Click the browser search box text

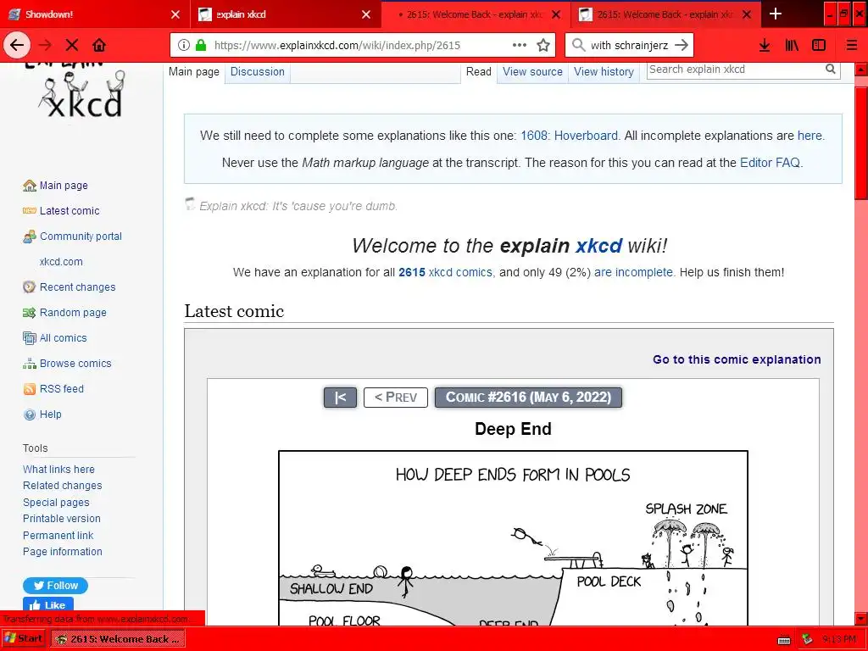[x=630, y=46]
